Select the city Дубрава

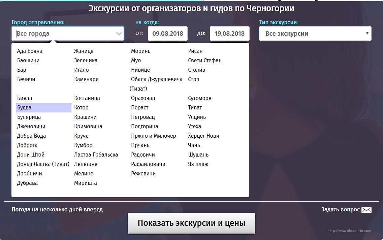click(x=27, y=183)
